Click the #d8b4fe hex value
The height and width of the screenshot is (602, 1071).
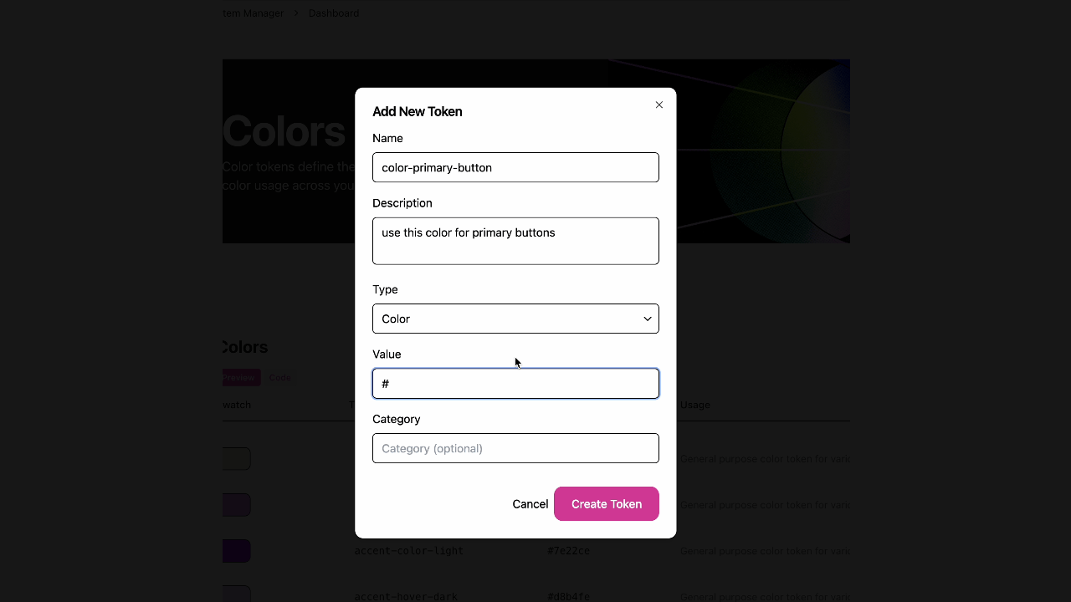568,596
